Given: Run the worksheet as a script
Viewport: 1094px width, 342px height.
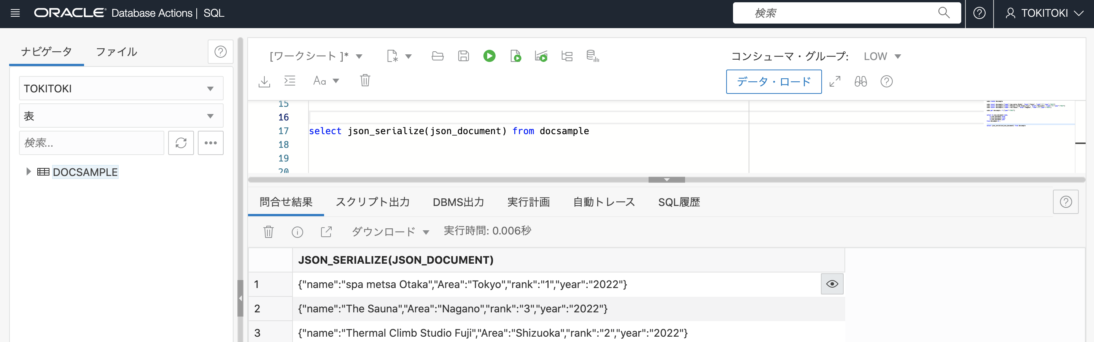Looking at the screenshot, I should [x=515, y=55].
